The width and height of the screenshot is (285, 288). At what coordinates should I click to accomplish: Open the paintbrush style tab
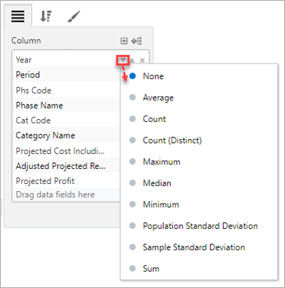coord(73,16)
